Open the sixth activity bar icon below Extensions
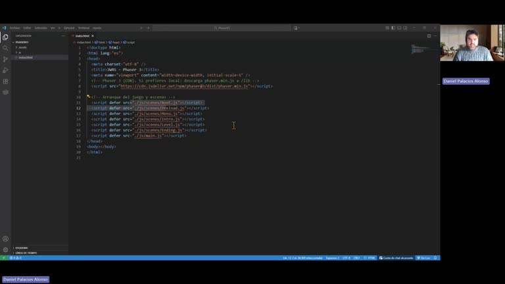This screenshot has height=284, width=505. (x=5, y=93)
